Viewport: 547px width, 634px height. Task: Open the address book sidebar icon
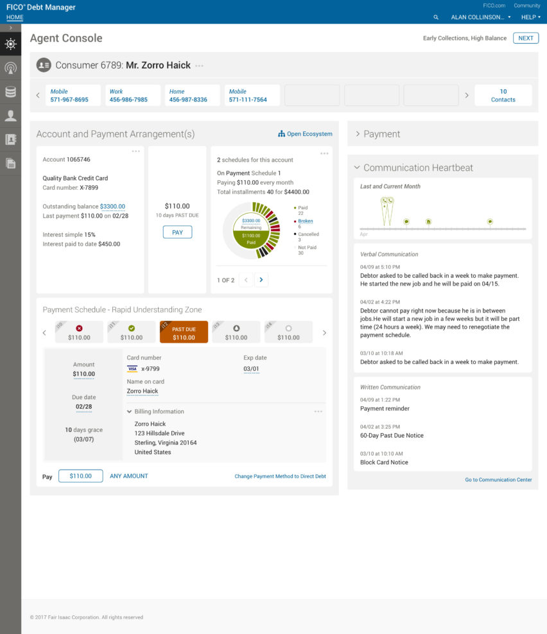tap(10, 139)
